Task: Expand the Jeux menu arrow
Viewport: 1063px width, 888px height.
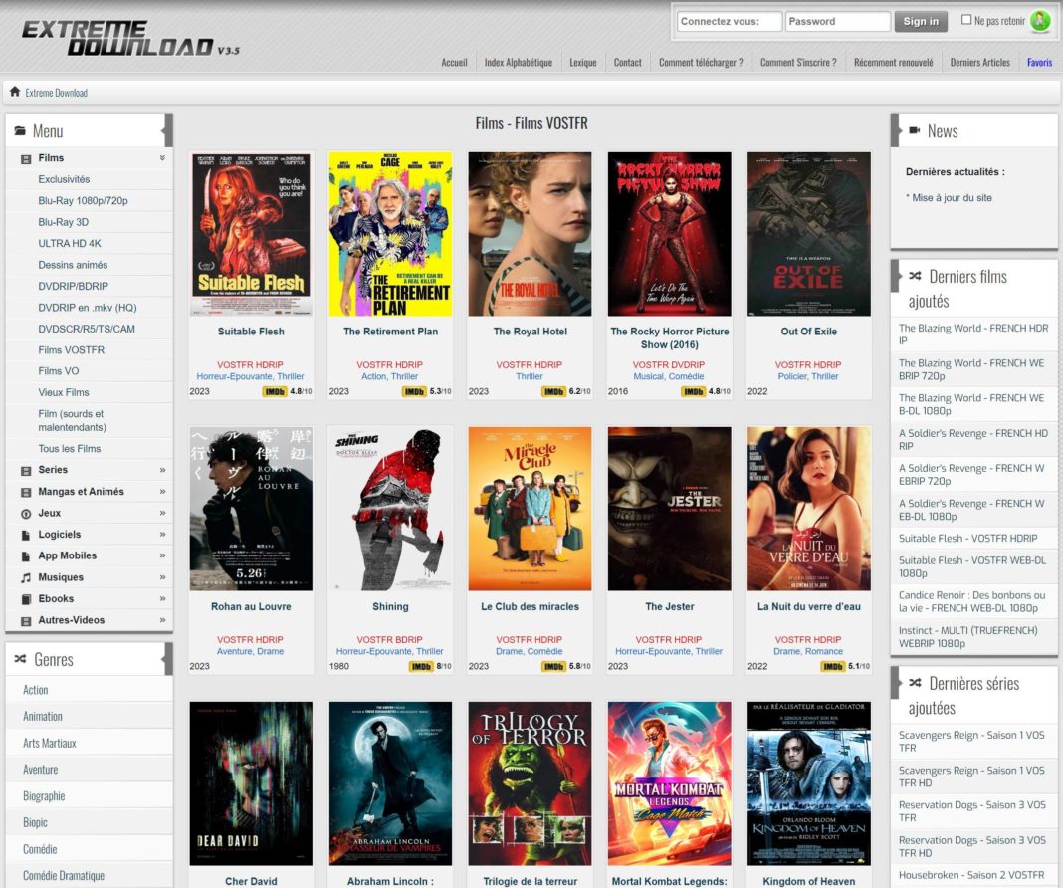Action: click(162, 513)
